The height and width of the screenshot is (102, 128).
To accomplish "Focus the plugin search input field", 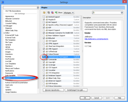I will point(108,13).
